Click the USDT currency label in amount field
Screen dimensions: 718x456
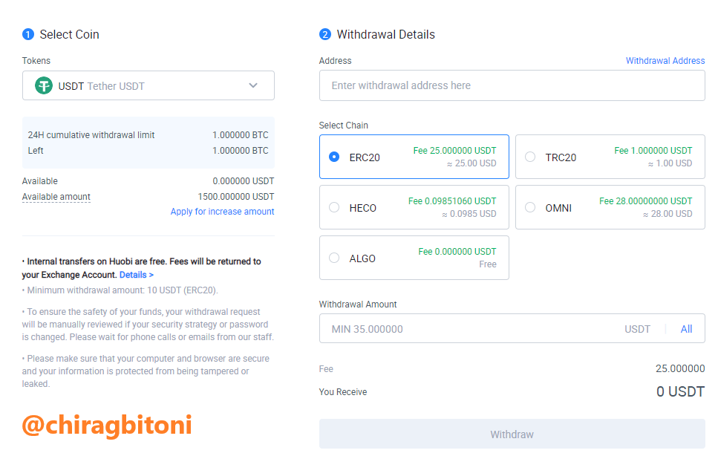(637, 329)
